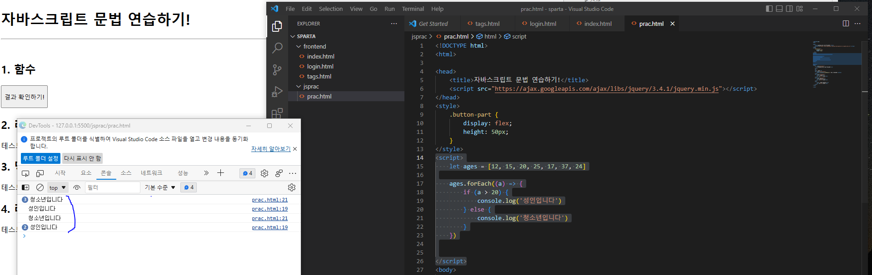Open issues counter in DevTools main toolbar
This screenshot has height=275, width=872.
click(x=247, y=173)
